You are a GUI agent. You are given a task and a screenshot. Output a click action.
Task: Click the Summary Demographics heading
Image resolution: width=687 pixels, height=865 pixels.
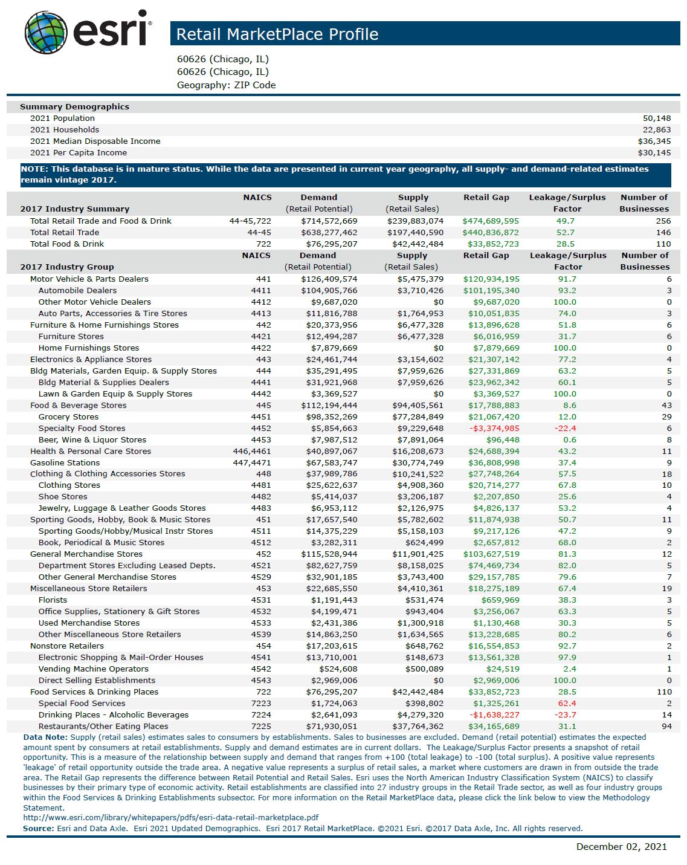click(x=74, y=107)
